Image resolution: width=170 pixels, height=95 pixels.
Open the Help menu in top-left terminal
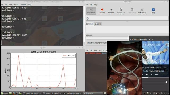coord(29,5)
